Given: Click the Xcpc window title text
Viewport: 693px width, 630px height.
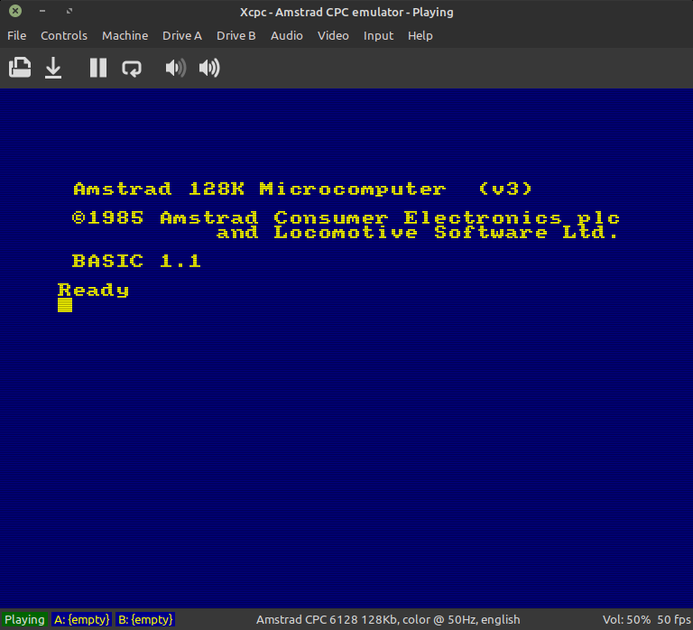Looking at the screenshot, I should click(x=346, y=12).
